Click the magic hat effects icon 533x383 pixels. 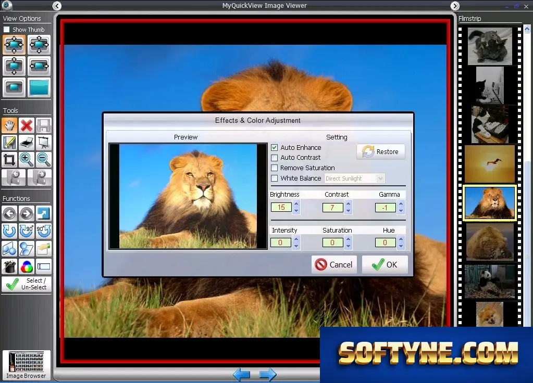[9, 267]
